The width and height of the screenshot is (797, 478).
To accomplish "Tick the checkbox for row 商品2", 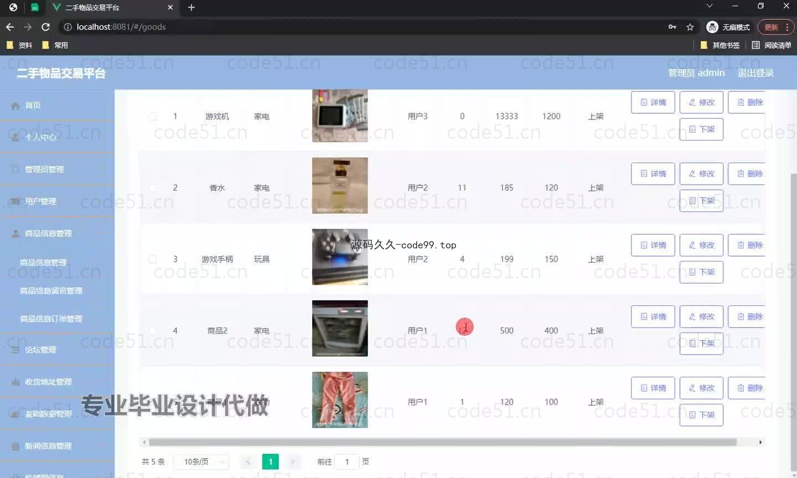I will [x=153, y=330].
